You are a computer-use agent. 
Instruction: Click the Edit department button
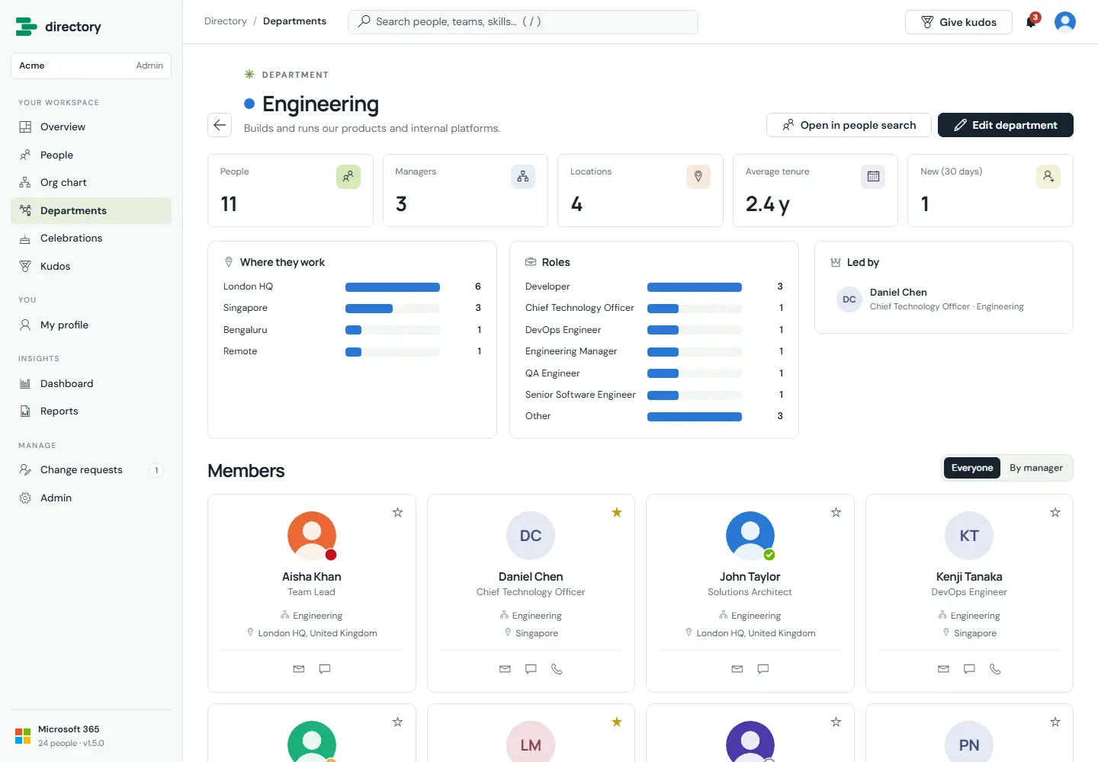1005,125
